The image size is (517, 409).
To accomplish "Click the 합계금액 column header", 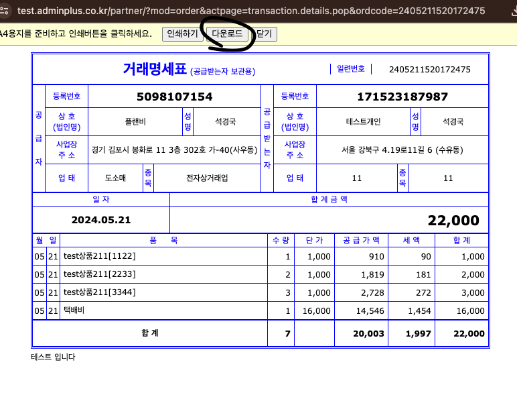I will pyautogui.click(x=329, y=199).
